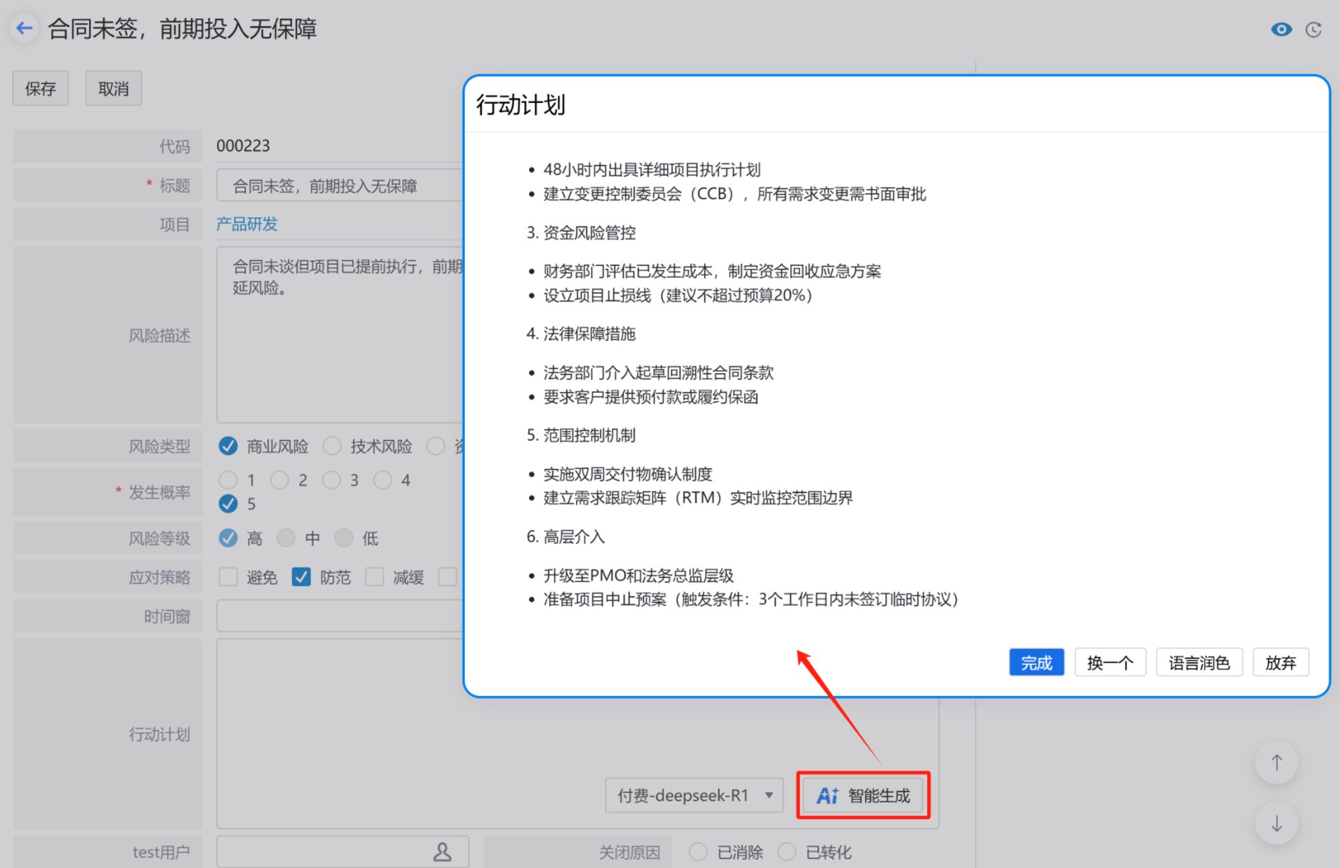Click the user picker person icon
The width and height of the screenshot is (1340, 868).
pyautogui.click(x=442, y=852)
